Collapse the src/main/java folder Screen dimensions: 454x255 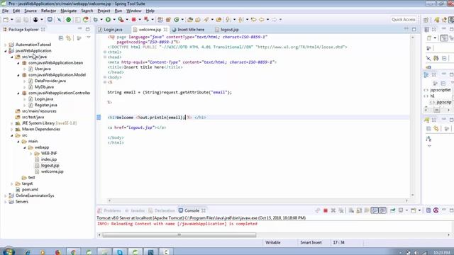tap(12, 57)
